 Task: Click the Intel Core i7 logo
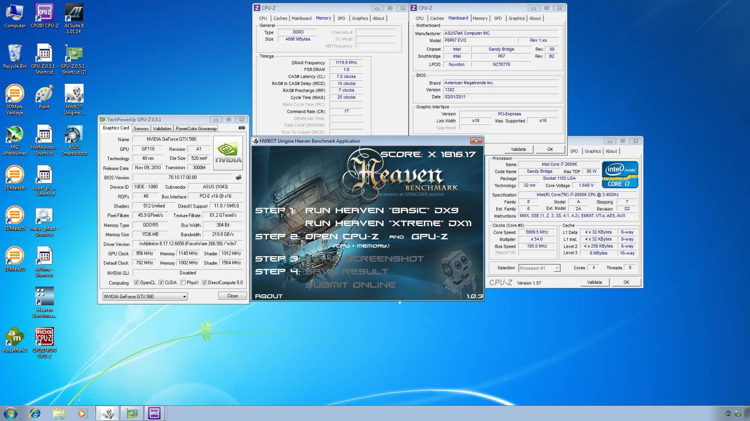[x=620, y=175]
